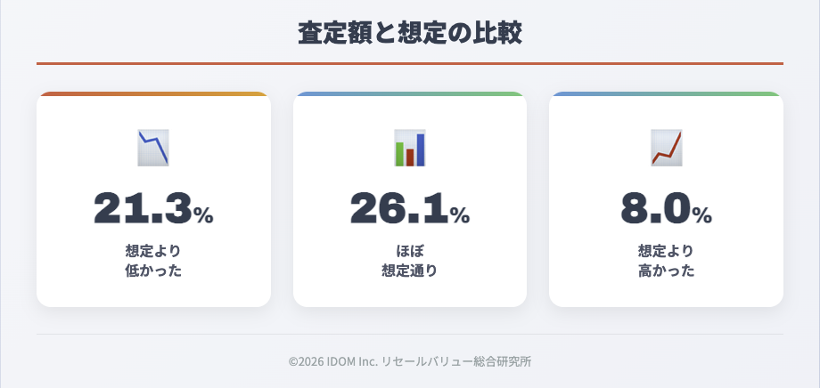Viewport: 820px width, 388px height.
Task: Click blue-green gradient bar atop the 26.1% card
Action: pyautogui.click(x=410, y=93)
